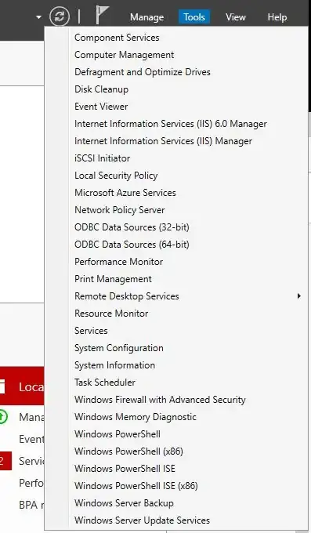Open Local Security Policy
This screenshot has width=311, height=533.
(x=116, y=176)
